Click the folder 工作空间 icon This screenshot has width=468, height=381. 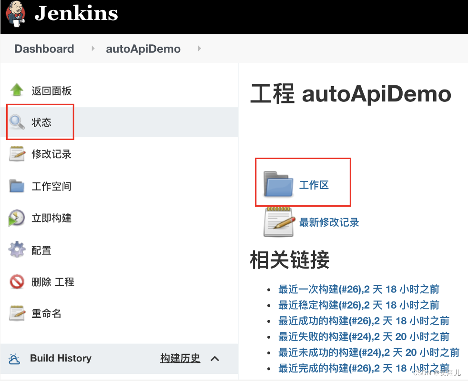point(17,186)
